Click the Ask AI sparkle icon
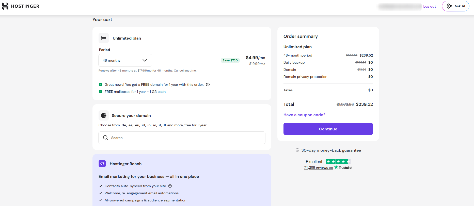The image size is (474, 206). (449, 6)
